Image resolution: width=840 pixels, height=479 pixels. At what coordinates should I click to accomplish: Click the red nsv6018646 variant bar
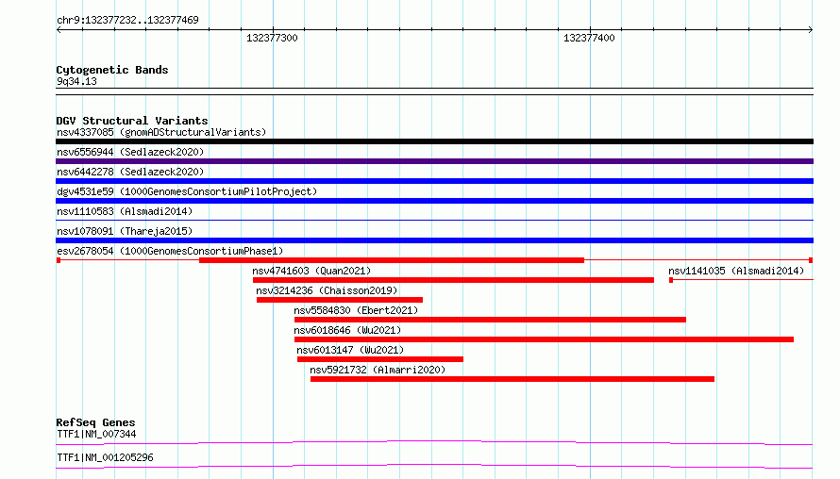click(x=544, y=339)
